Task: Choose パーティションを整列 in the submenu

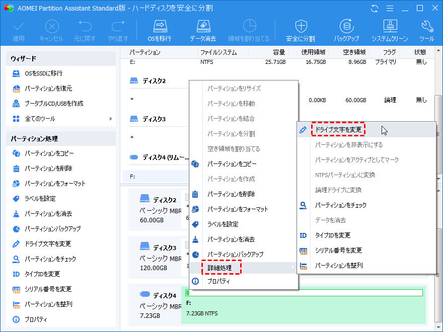Action: click(x=366, y=266)
